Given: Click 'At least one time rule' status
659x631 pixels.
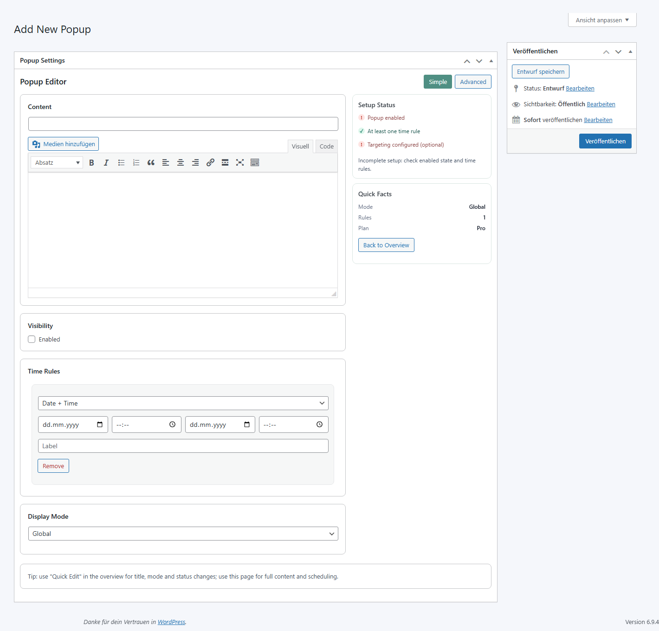Looking at the screenshot, I should point(394,131).
